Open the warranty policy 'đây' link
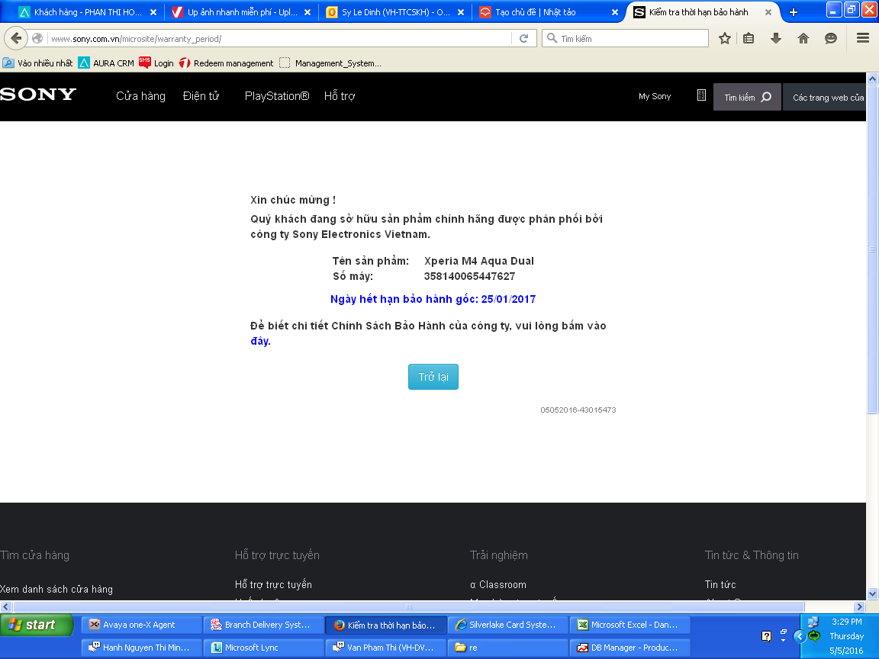Image resolution: width=879 pixels, height=659 pixels. click(260, 341)
